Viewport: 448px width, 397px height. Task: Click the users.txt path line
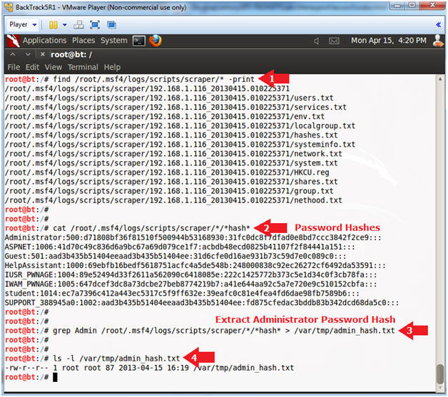(169, 98)
